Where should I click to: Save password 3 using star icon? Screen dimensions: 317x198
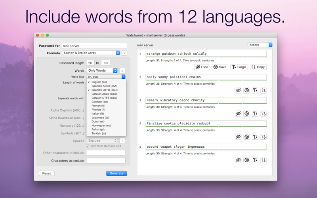coord(246,114)
